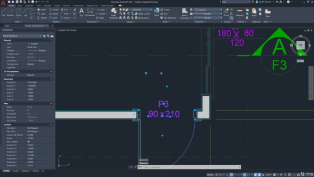Click the Edit Attributes button
Image resolution: width=314 pixels, height=177 pixels.
pyautogui.click(x=169, y=18)
